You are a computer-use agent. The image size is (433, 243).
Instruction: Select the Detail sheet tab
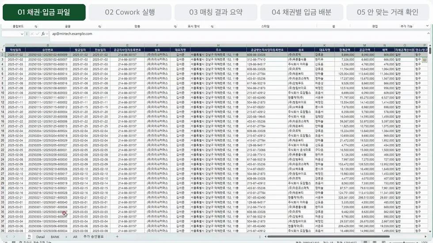pos(40,237)
